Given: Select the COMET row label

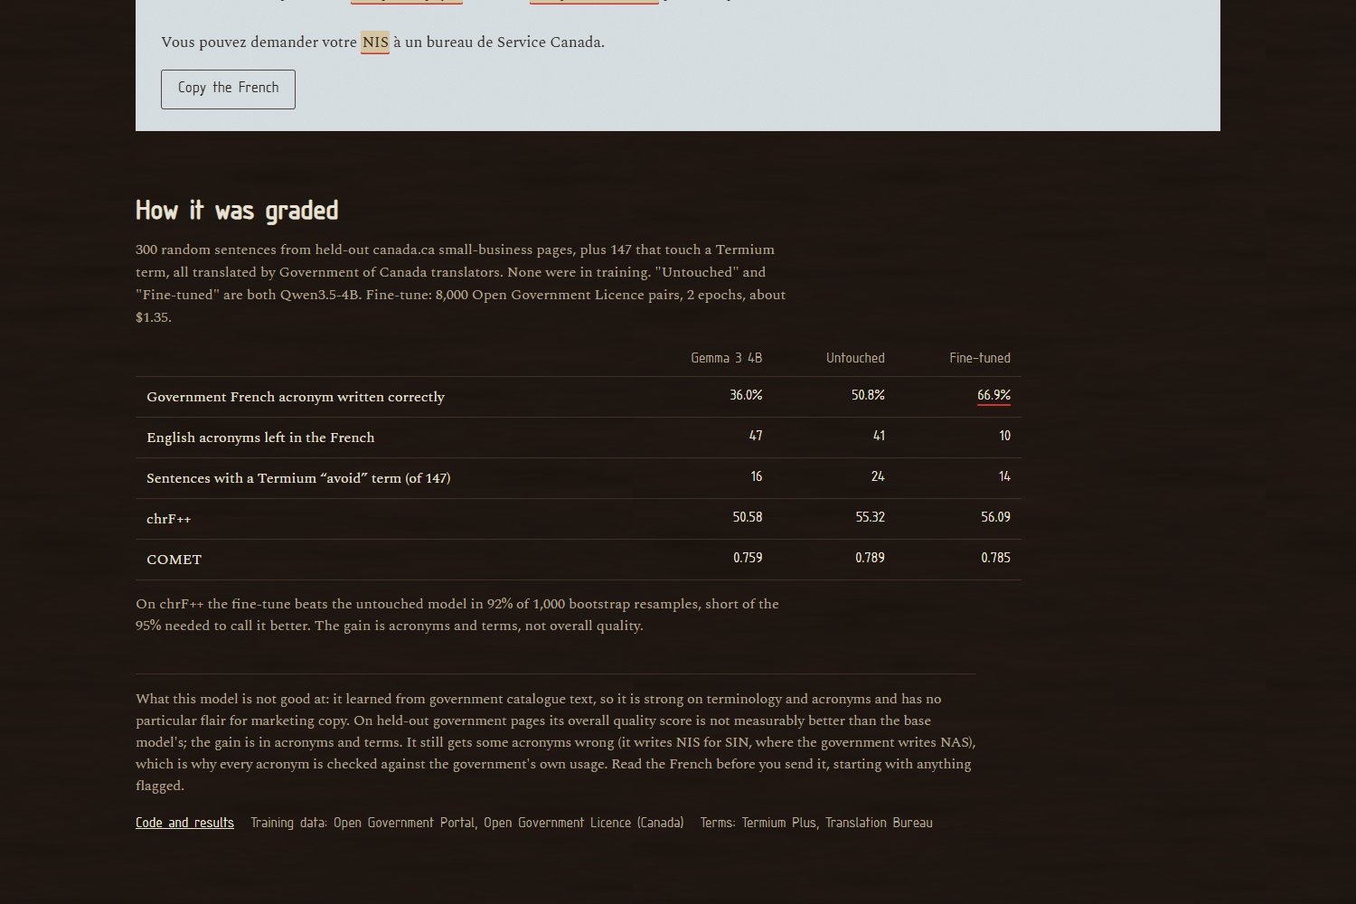Looking at the screenshot, I should 174,560.
